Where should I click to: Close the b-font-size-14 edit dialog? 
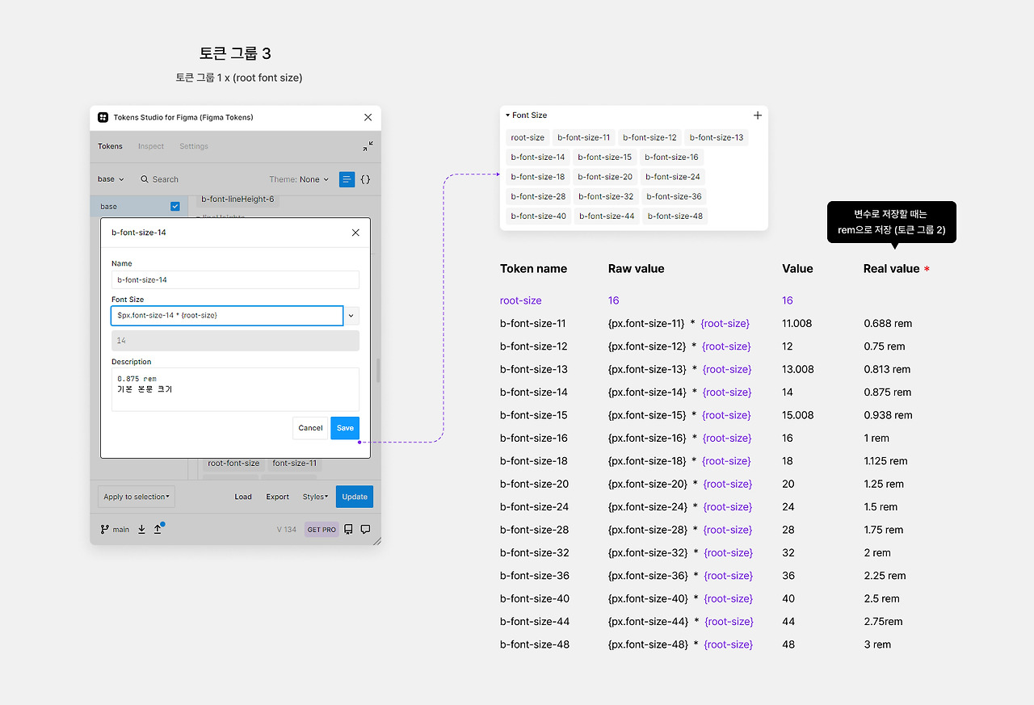click(355, 233)
